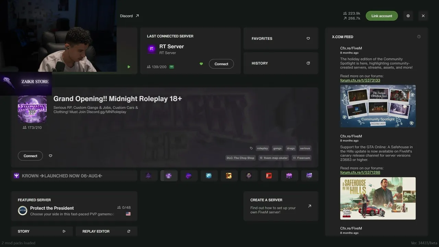The image size is (439, 247).
Task: Click the Midnight Roleplay server logo
Action: [32, 109]
